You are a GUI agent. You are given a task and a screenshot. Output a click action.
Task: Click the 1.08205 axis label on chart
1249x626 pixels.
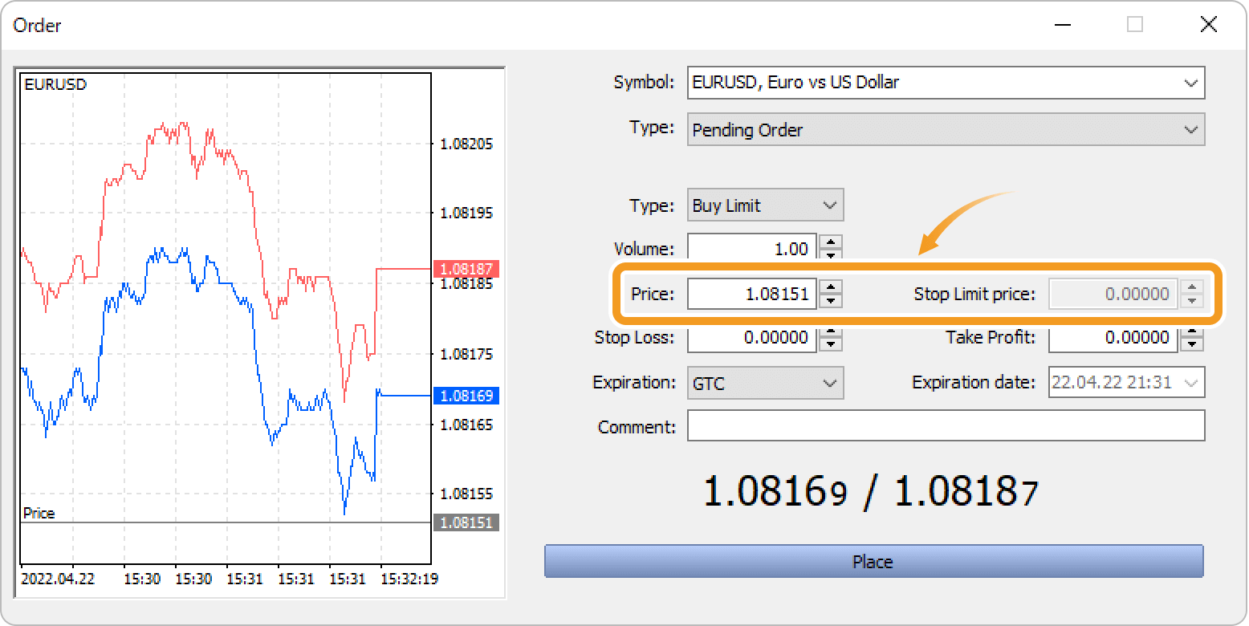467,144
